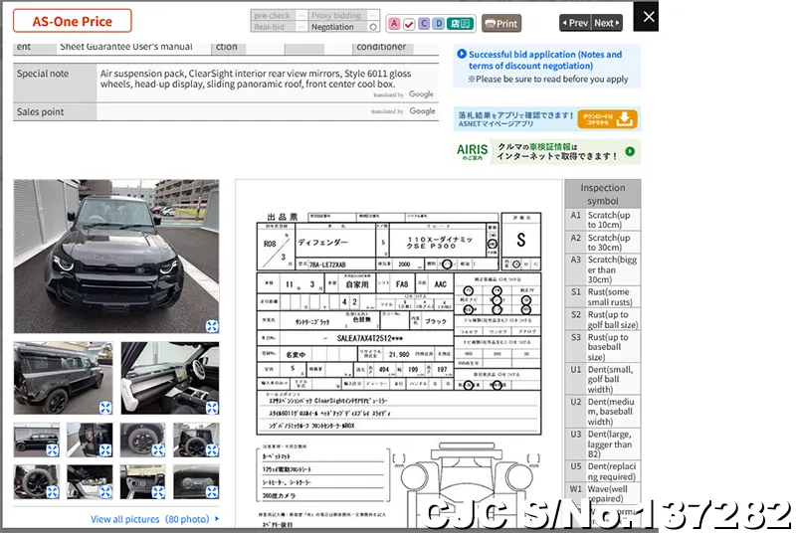Image resolution: width=796 pixels, height=533 pixels.
Task: Enlarge the front view Defender photo
Action: tap(212, 326)
